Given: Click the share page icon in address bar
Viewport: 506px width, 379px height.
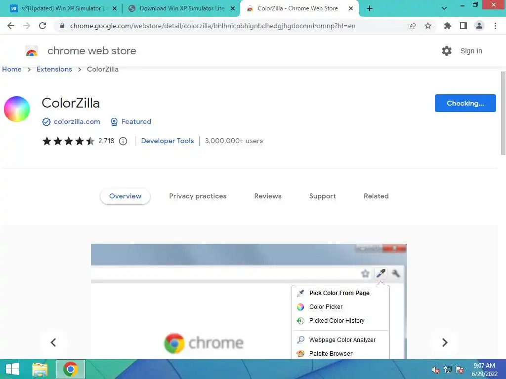Looking at the screenshot, I should [x=412, y=26].
